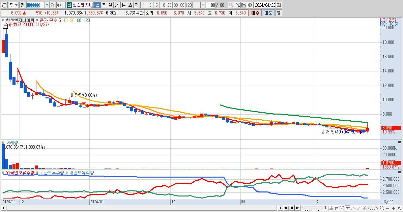Choose the 120 interval preset
This screenshot has width=403, height=212.
pos(189,5)
